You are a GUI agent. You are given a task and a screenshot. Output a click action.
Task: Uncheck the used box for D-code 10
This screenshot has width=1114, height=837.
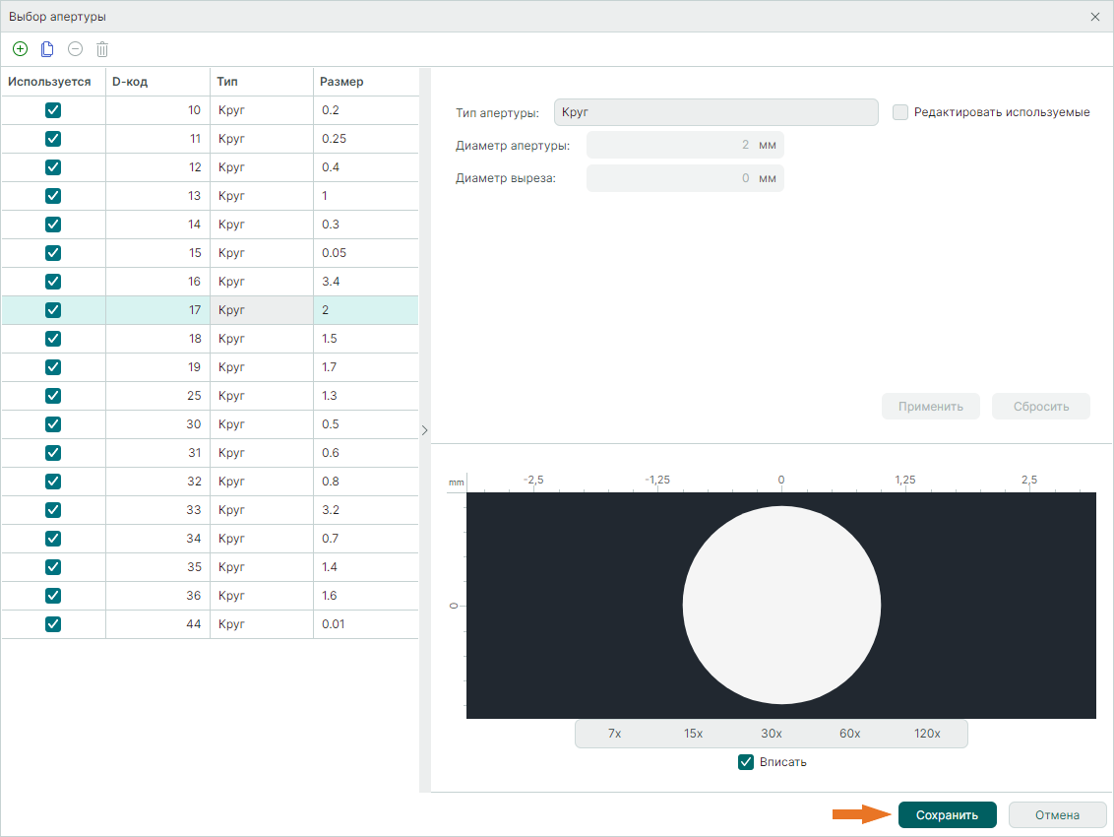click(x=53, y=110)
